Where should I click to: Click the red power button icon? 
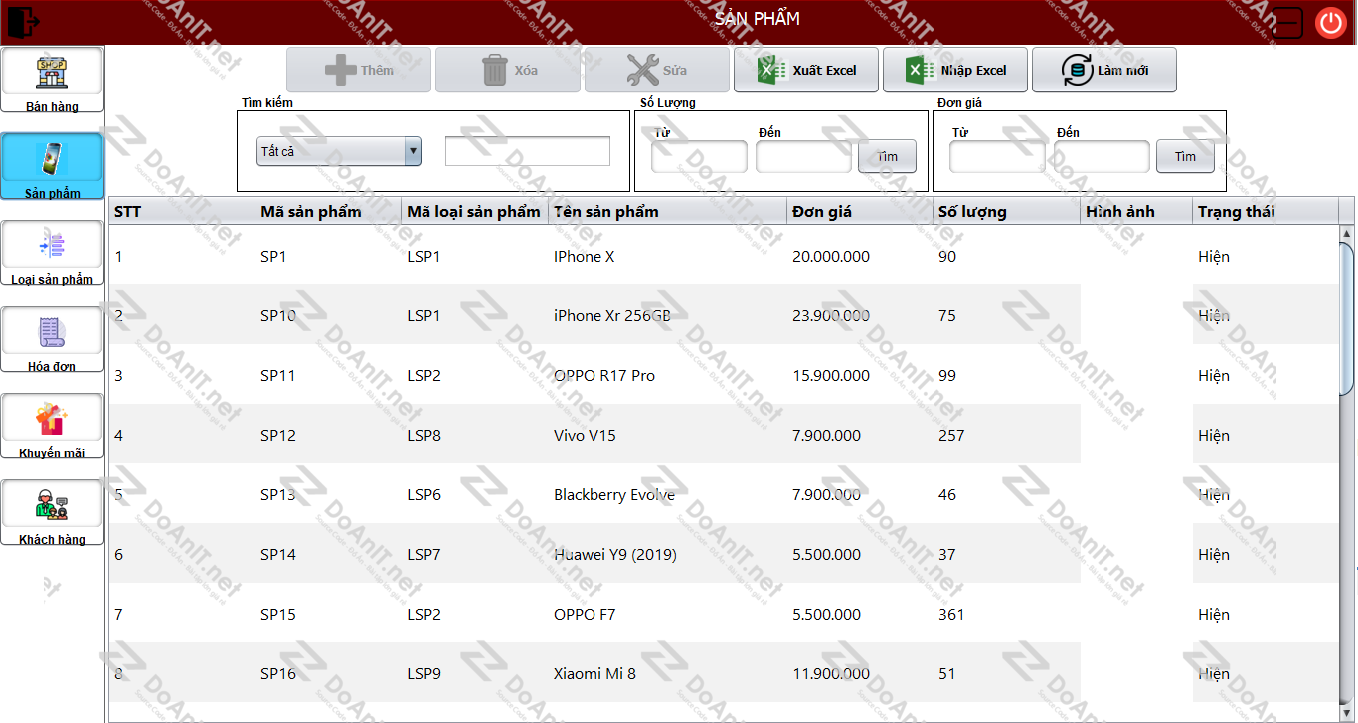[x=1330, y=22]
